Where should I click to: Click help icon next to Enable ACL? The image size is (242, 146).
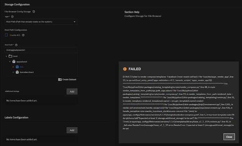click(x=23, y=35)
